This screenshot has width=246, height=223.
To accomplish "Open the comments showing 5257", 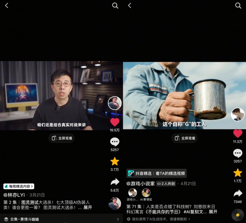I will tap(115, 142).
